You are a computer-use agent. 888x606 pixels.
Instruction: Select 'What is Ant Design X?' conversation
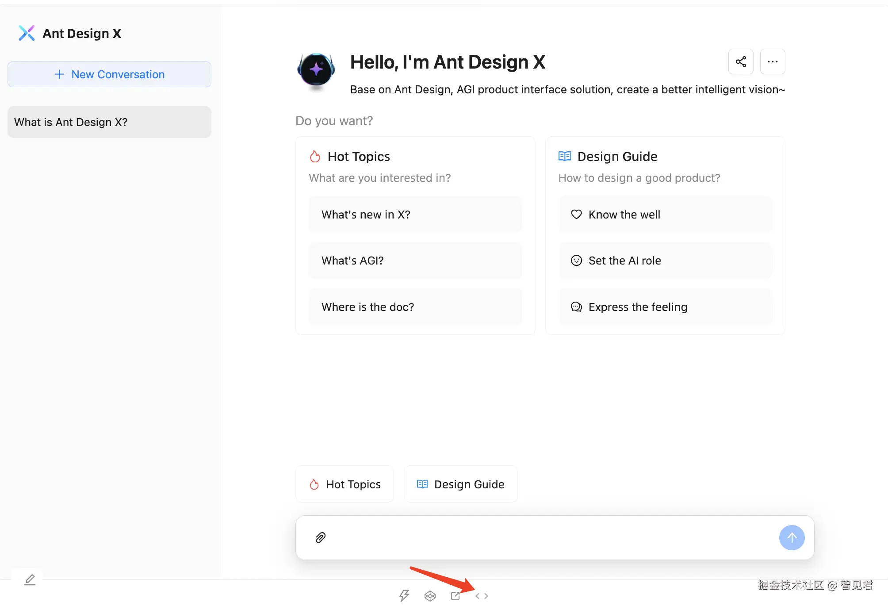(109, 122)
